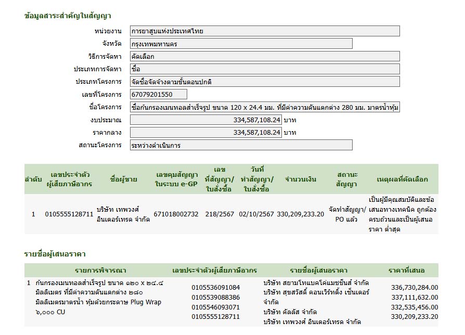Select the สถานะโครงการ field showing ระหว่างดำเนินการ

pos(241,145)
